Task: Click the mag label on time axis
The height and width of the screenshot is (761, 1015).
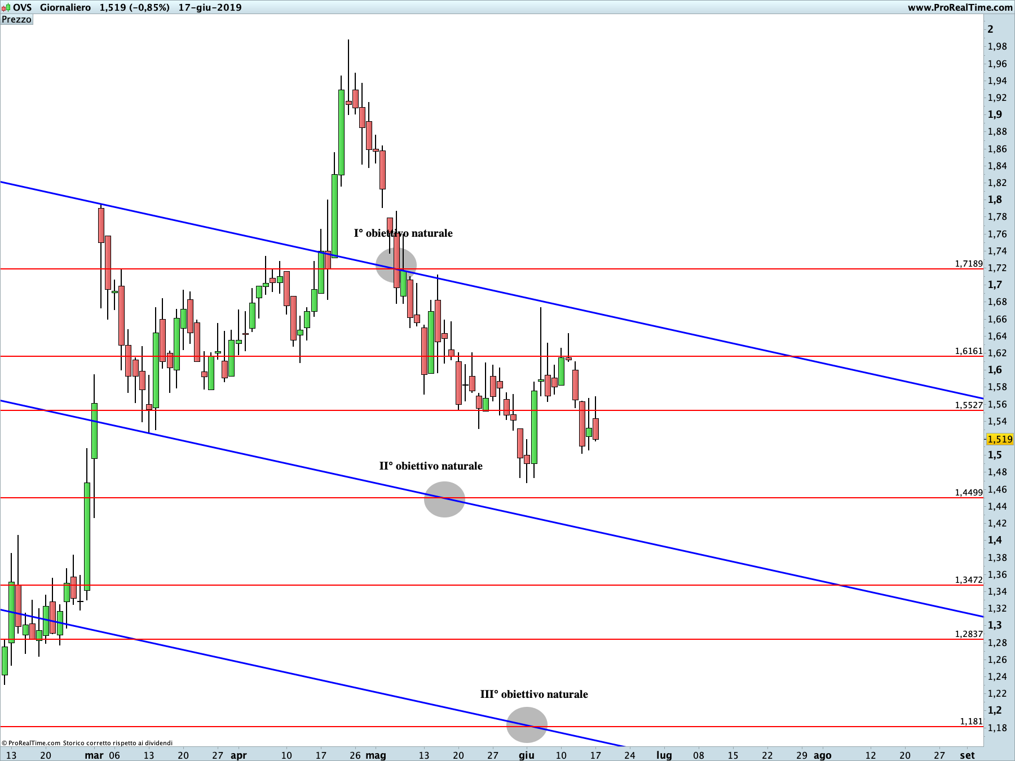Action: [x=376, y=755]
